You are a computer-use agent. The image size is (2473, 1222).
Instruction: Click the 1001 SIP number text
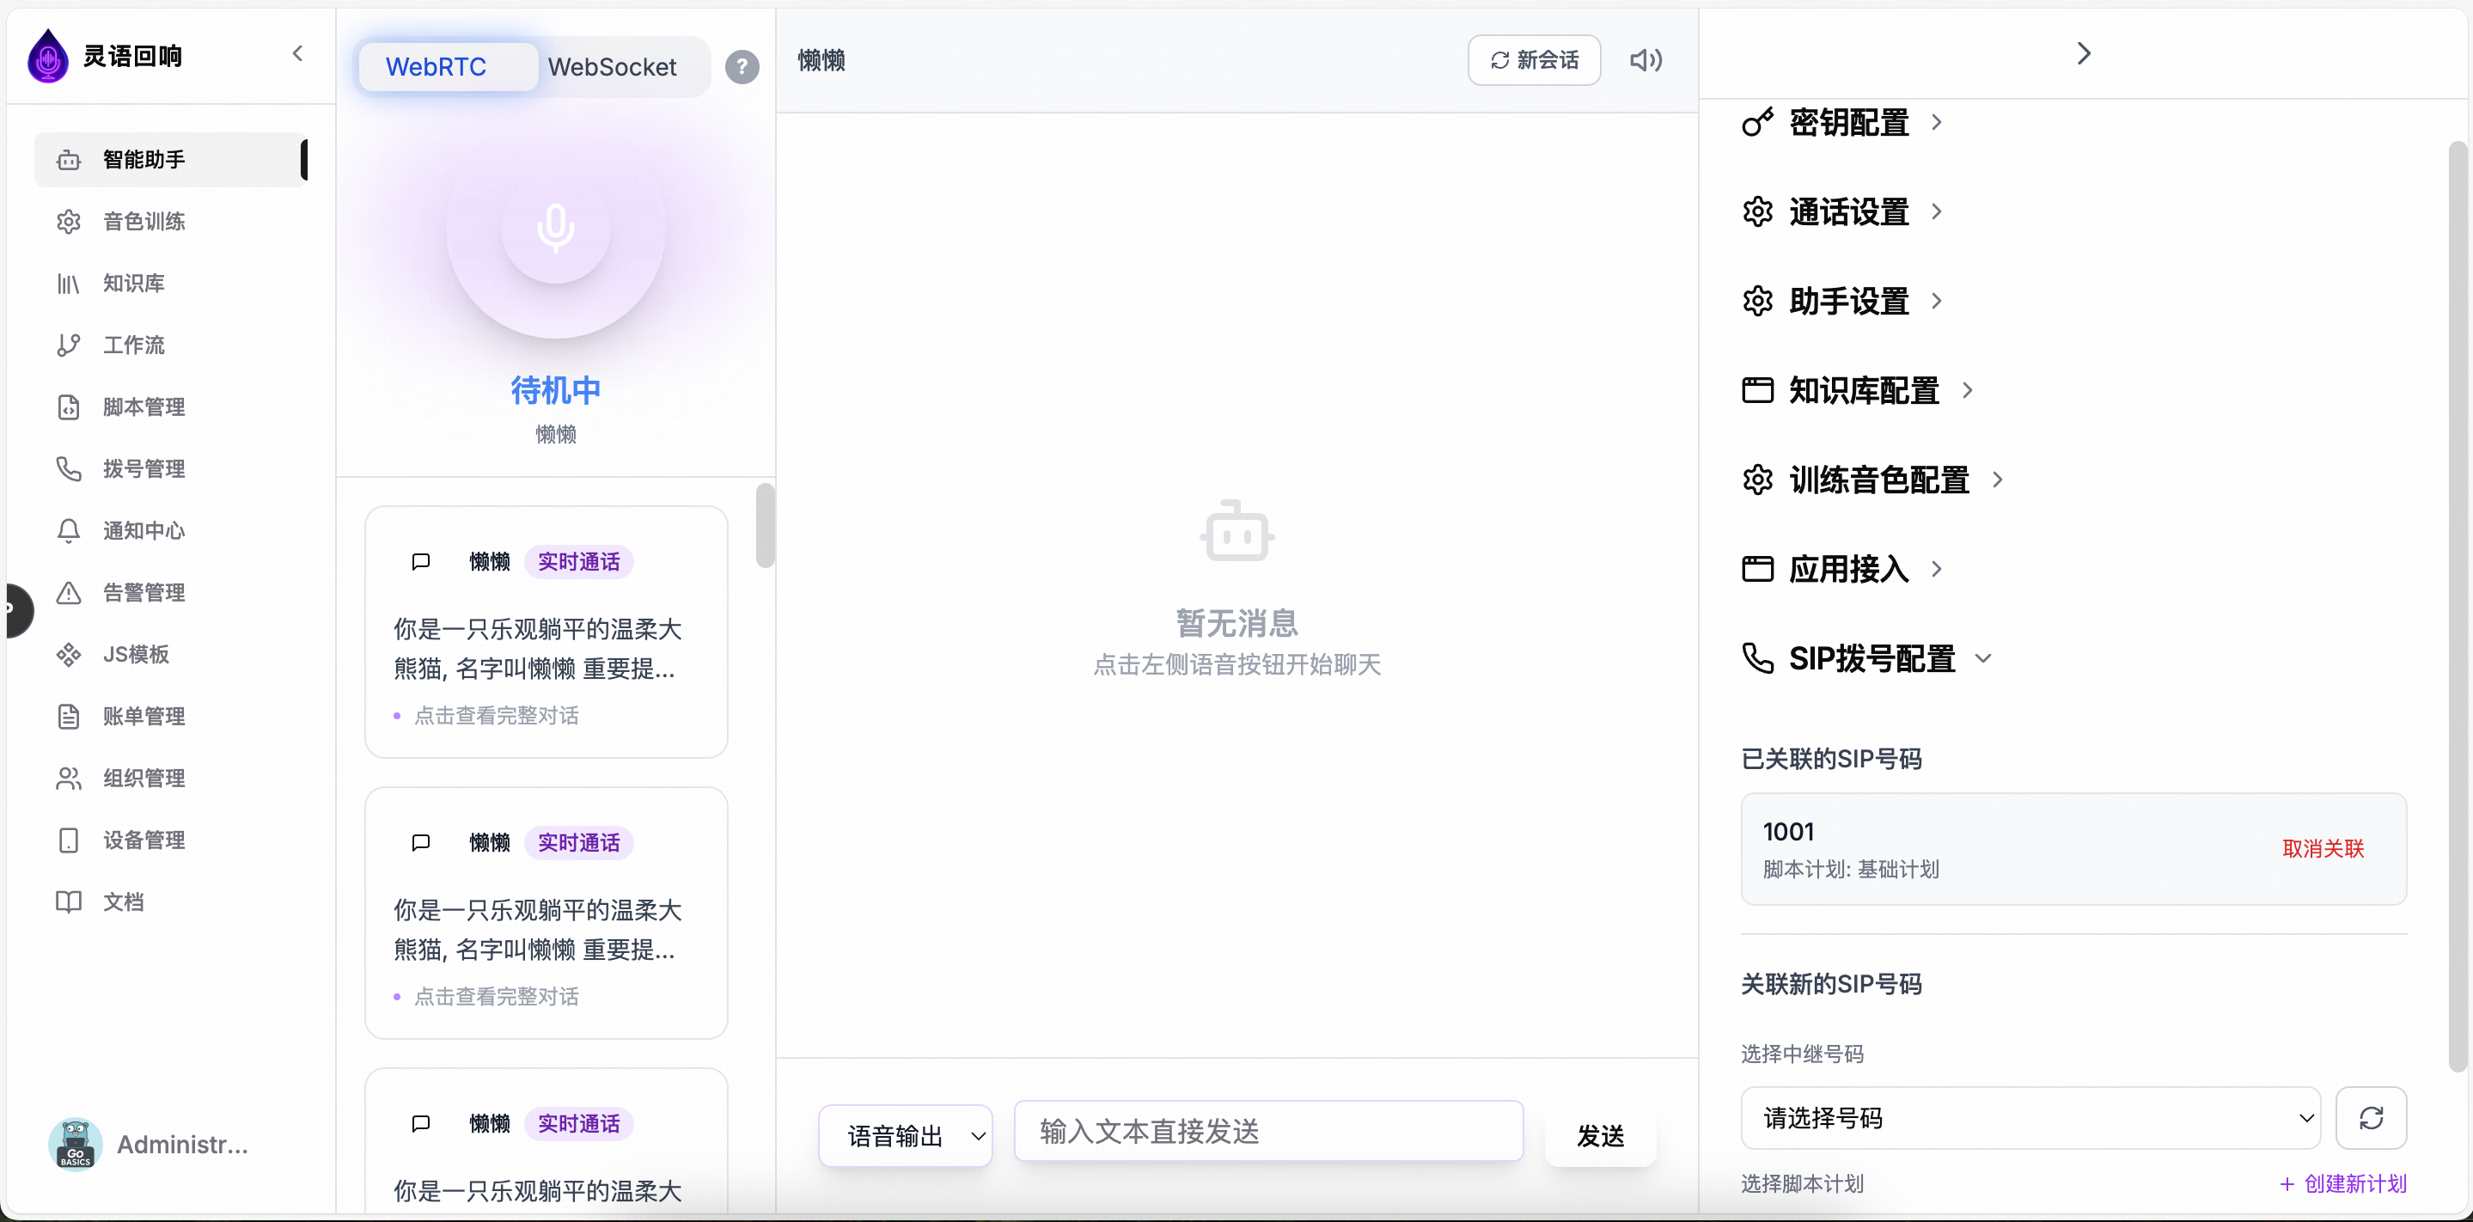(x=1787, y=831)
